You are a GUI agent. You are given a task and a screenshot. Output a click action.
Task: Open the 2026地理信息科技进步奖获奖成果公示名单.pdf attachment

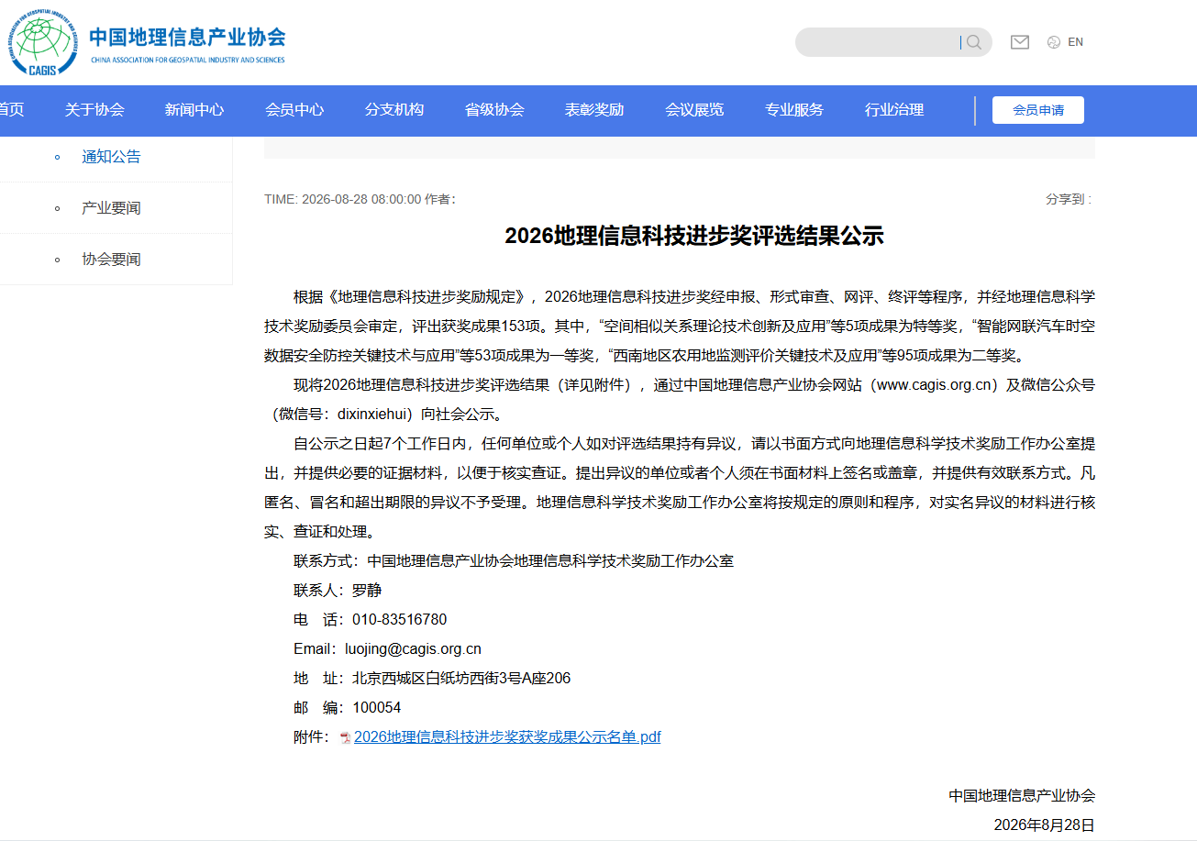coord(507,736)
